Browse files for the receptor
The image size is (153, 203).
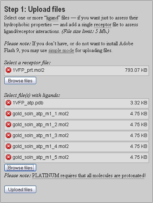[x=20, y=81]
